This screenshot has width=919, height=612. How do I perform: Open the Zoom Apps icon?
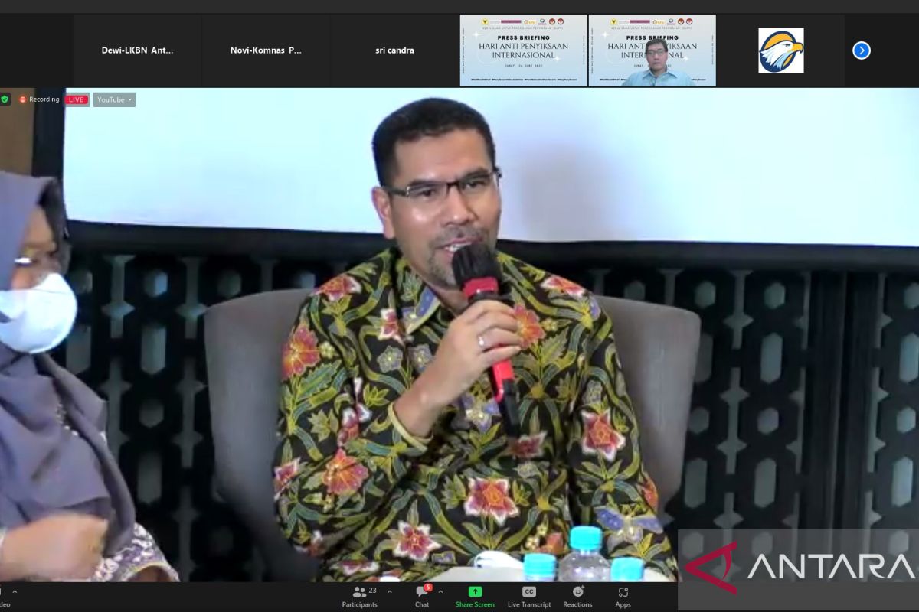[x=623, y=591]
